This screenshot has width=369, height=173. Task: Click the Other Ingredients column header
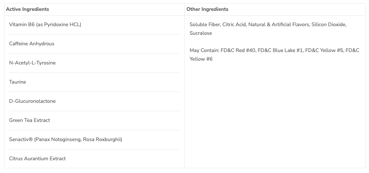(207, 9)
